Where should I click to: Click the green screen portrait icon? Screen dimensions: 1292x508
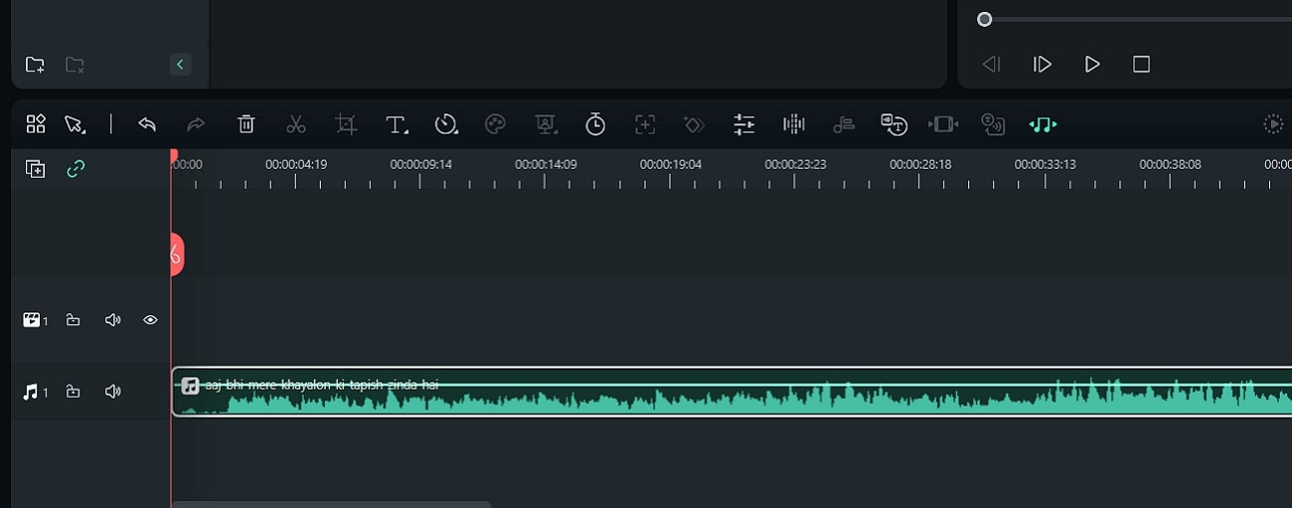(545, 124)
